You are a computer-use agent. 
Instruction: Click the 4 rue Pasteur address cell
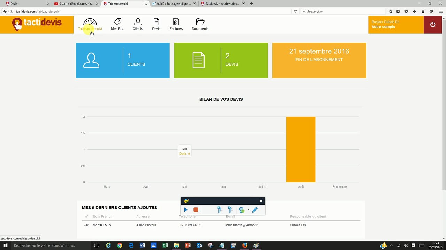146,225
